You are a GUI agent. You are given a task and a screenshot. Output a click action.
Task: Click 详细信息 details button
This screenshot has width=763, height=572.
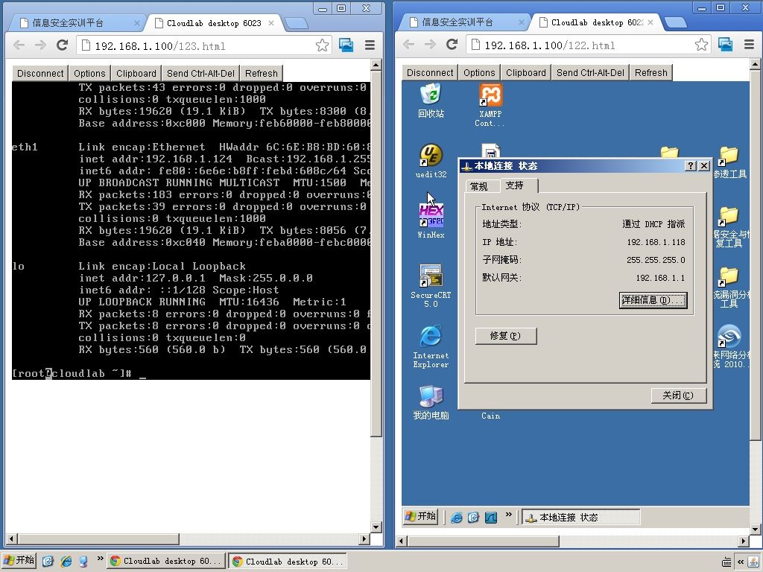(653, 300)
